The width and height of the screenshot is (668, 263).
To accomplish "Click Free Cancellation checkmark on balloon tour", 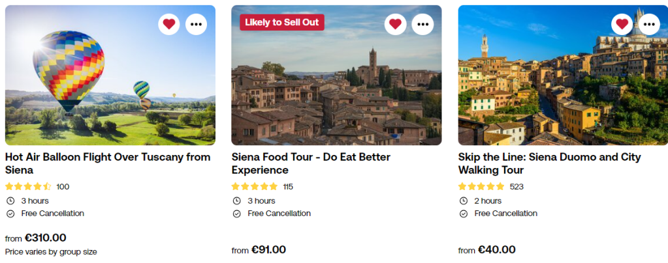I will pos(10,214).
